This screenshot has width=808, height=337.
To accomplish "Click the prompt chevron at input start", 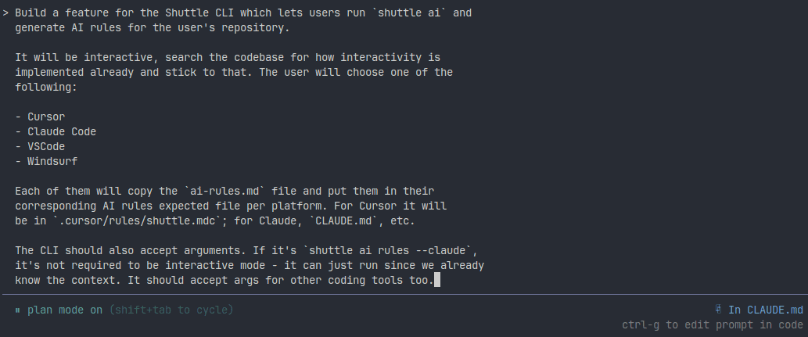I will [6, 14].
